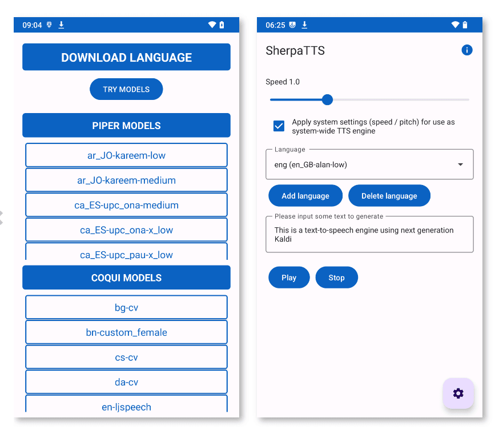Viewport: 495px width, 430px height.
Task: Click the Piper Models header
Action: (x=126, y=125)
